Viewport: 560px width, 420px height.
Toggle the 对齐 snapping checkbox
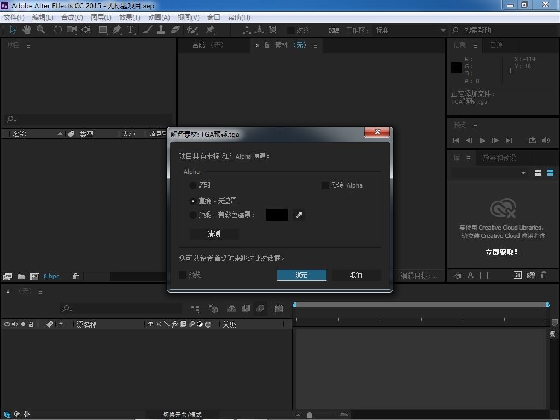point(291,31)
